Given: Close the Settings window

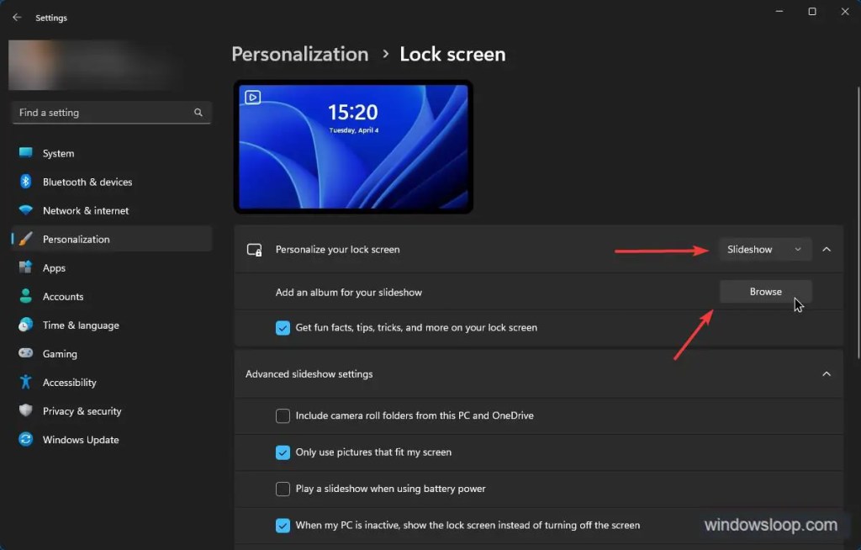Looking at the screenshot, I should tap(844, 11).
